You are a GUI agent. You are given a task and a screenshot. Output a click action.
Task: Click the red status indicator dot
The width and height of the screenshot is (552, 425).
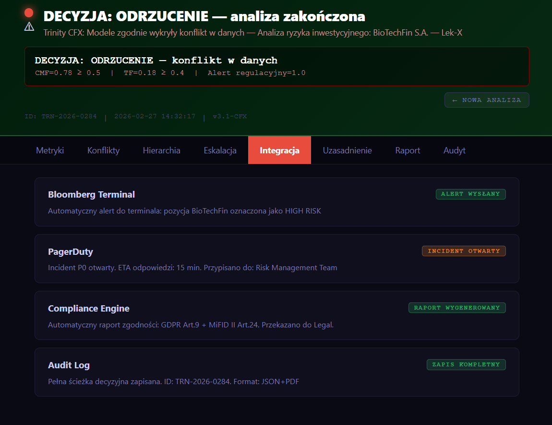[29, 13]
